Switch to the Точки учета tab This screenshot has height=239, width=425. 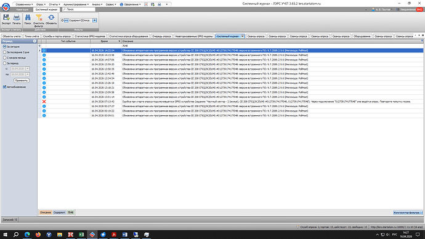tap(31, 36)
